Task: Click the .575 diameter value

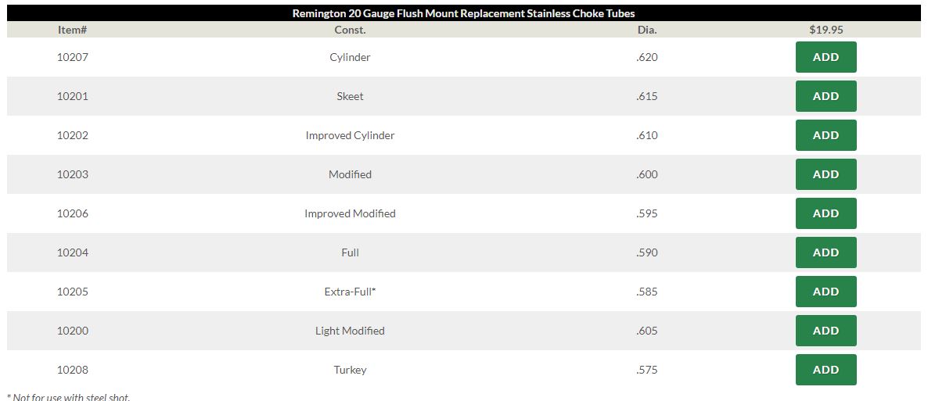Action: coord(647,370)
